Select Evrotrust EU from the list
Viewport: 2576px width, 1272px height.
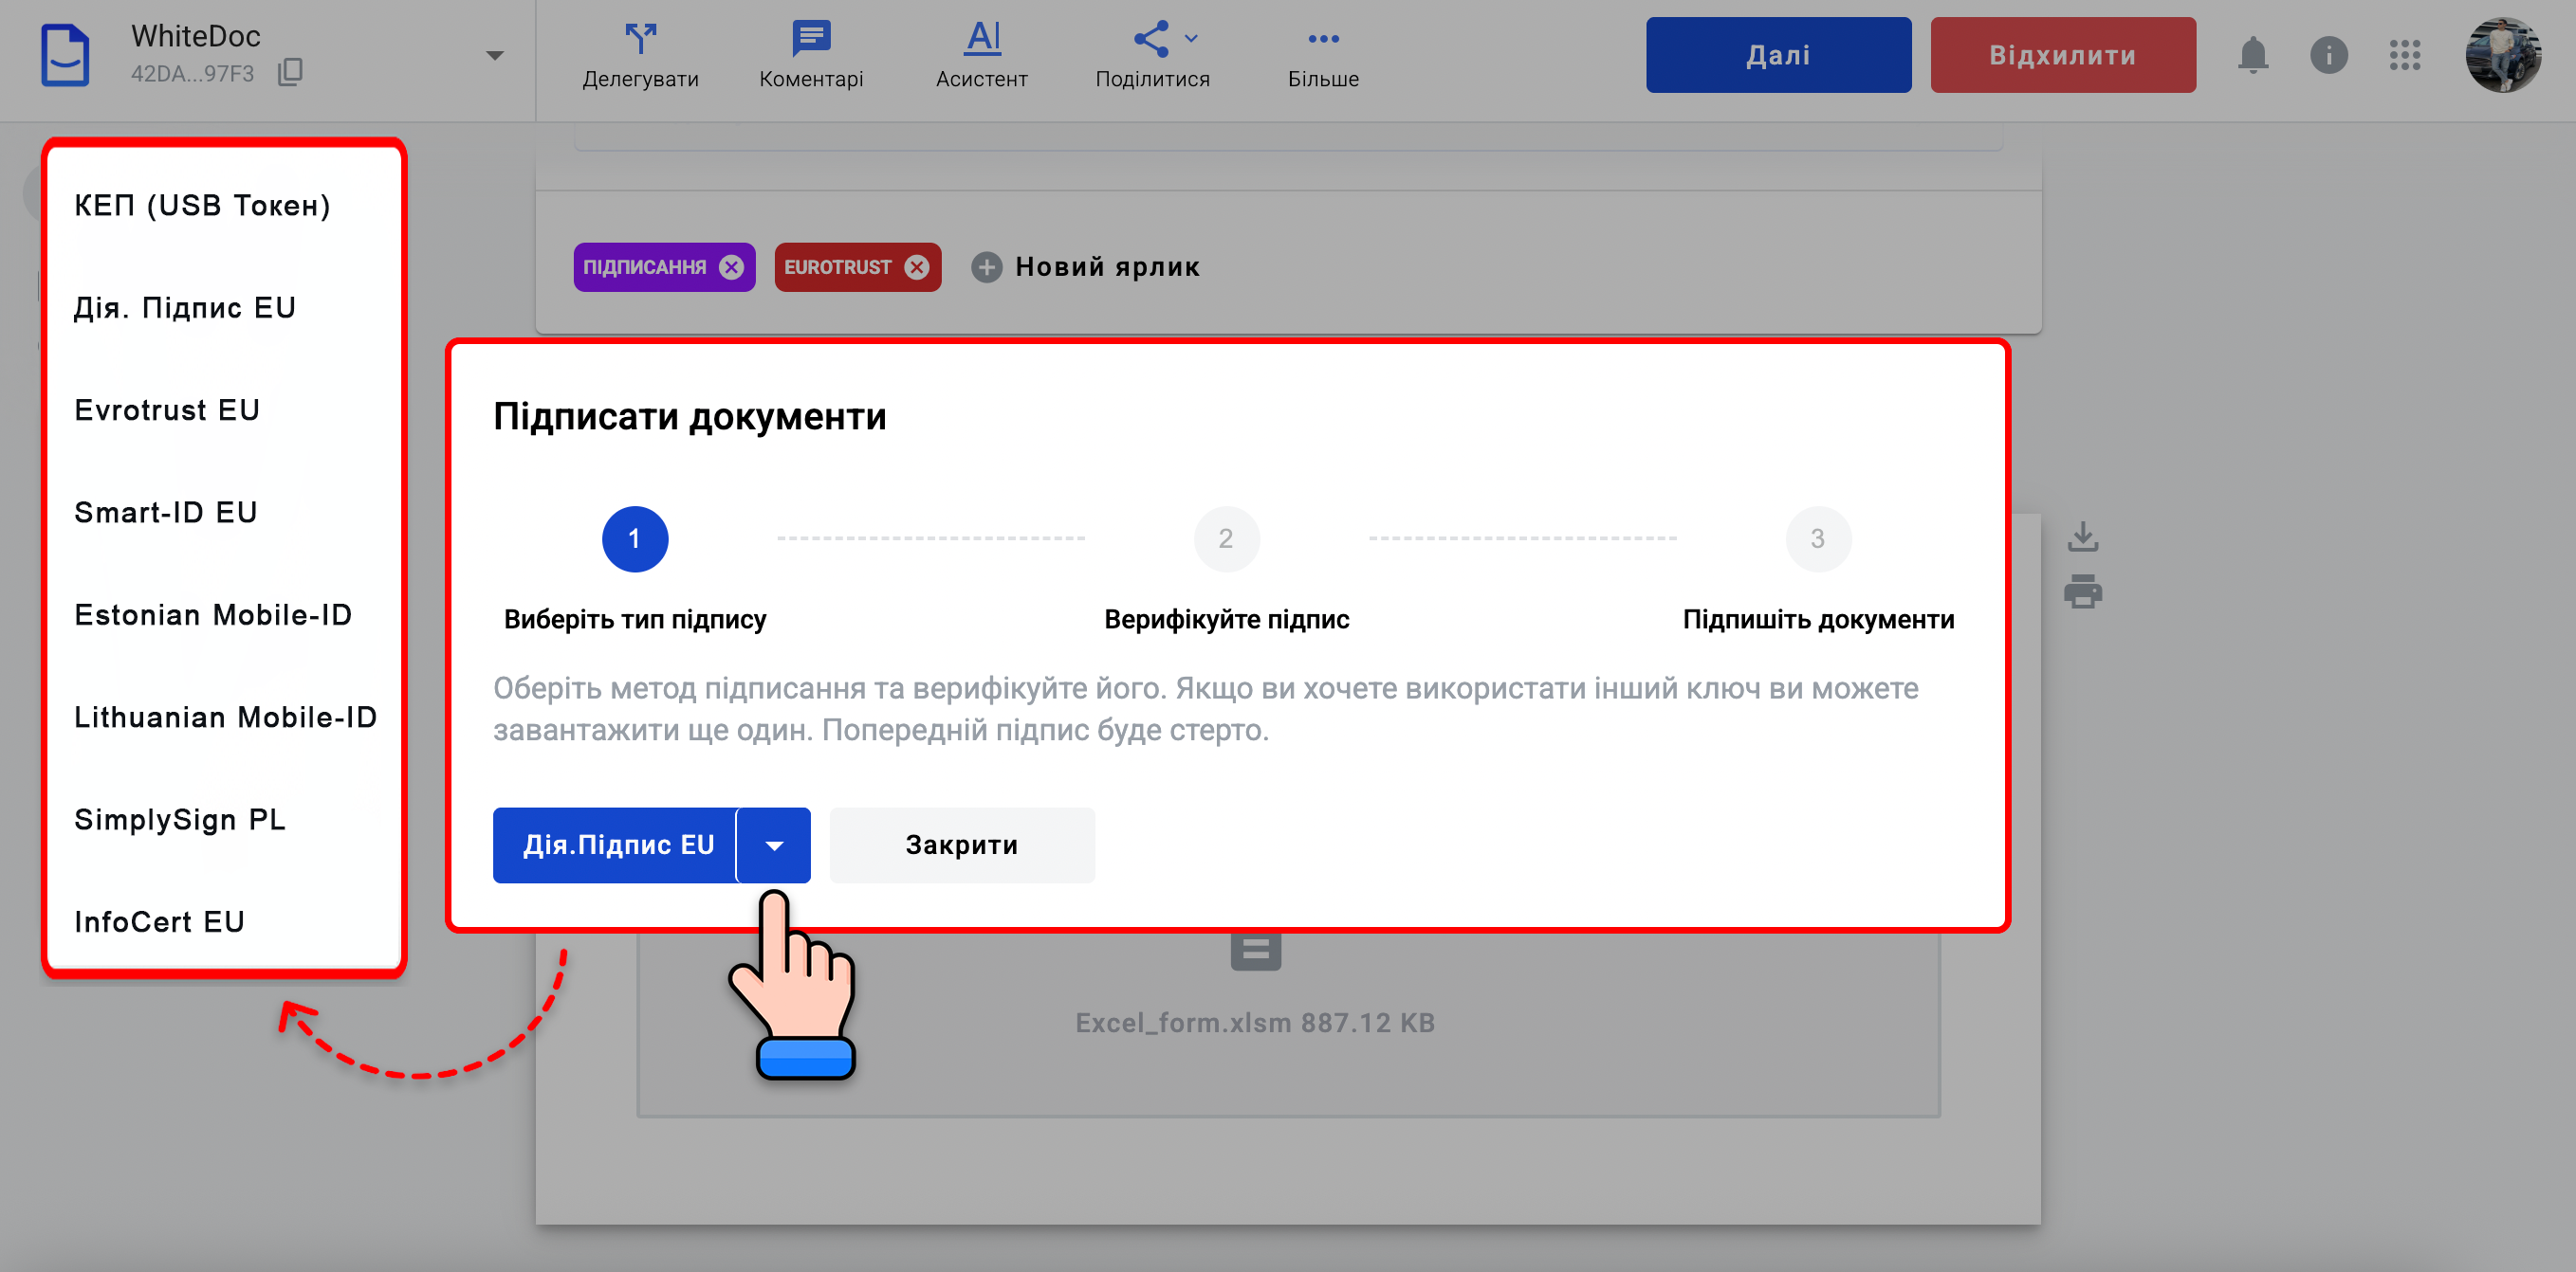167,409
